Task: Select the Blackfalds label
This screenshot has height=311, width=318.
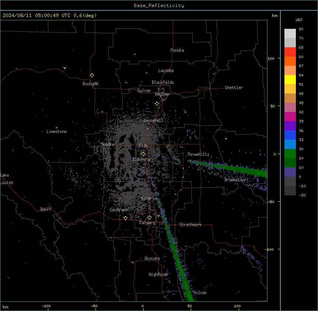Action: tap(163, 82)
